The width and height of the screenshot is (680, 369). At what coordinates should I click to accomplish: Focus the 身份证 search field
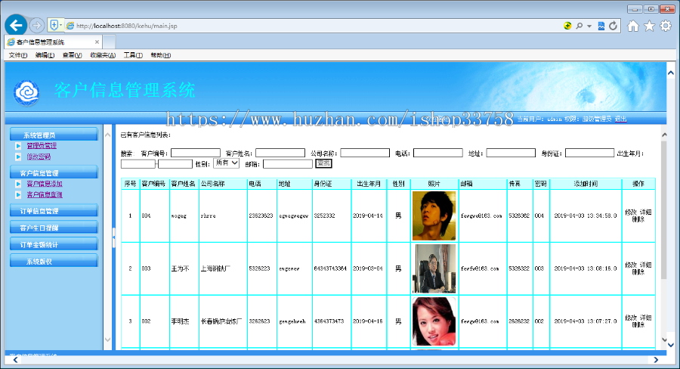point(590,153)
